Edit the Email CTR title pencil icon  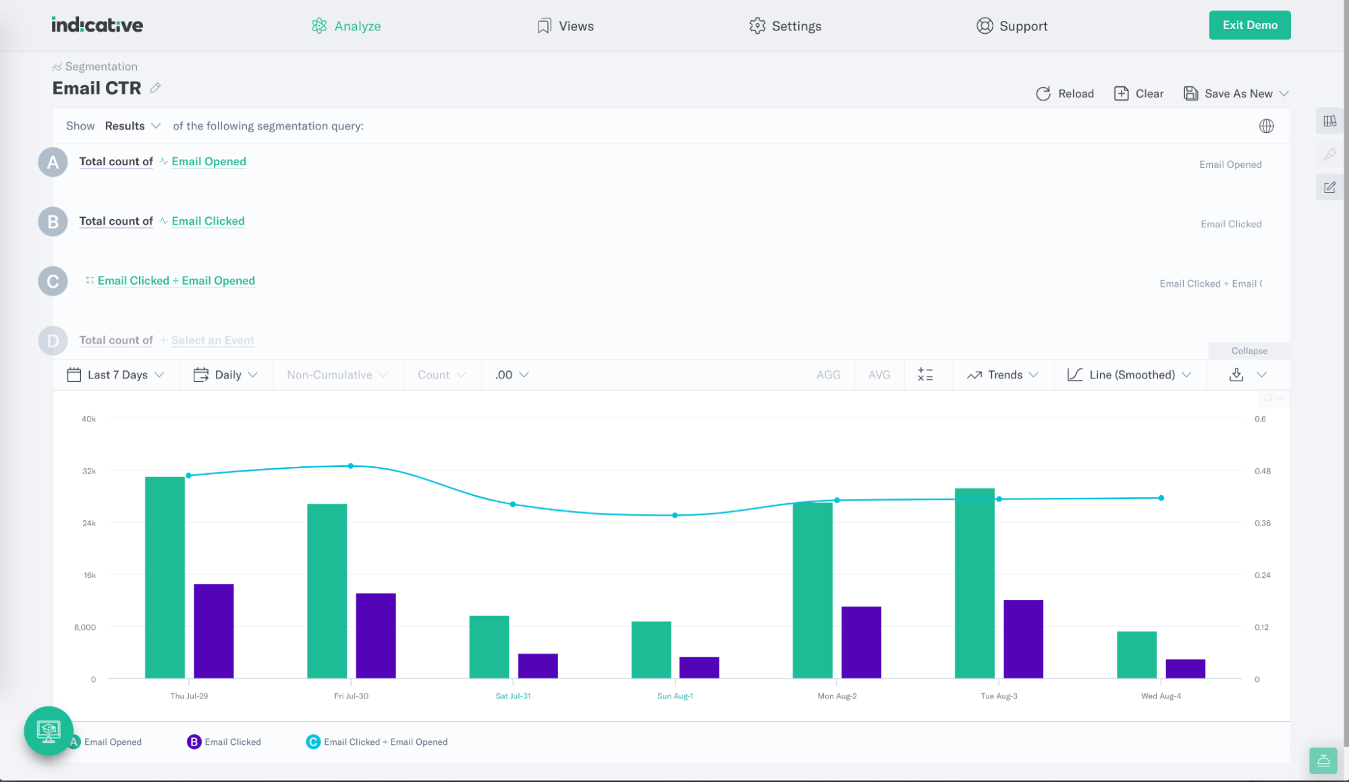pos(155,88)
